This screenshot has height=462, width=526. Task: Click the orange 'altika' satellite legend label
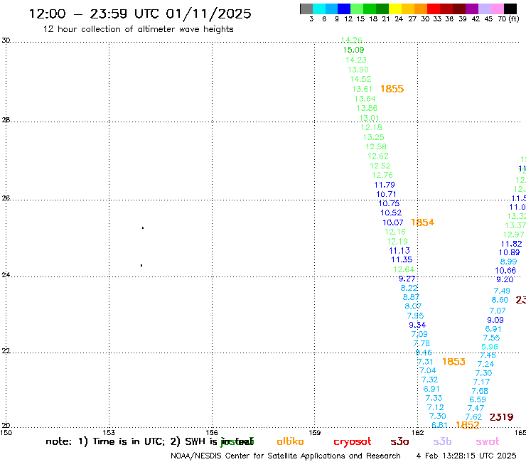(290, 441)
